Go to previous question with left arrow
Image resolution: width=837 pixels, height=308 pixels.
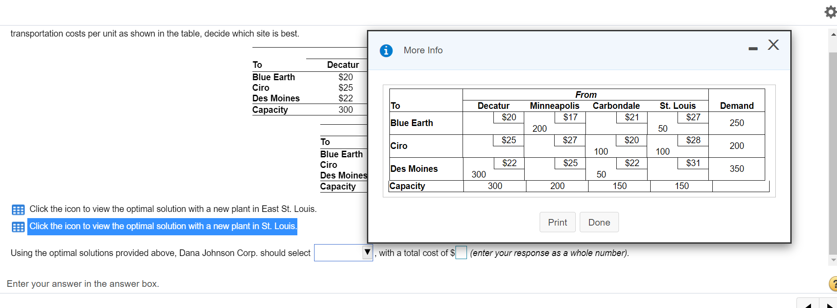click(x=808, y=305)
